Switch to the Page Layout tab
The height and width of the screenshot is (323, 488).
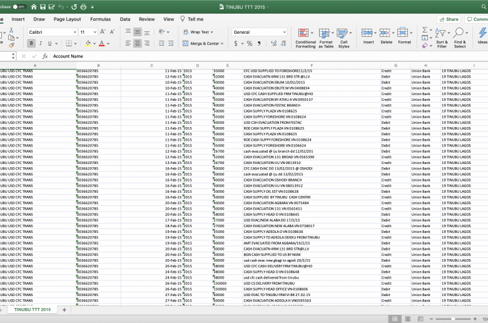point(67,19)
